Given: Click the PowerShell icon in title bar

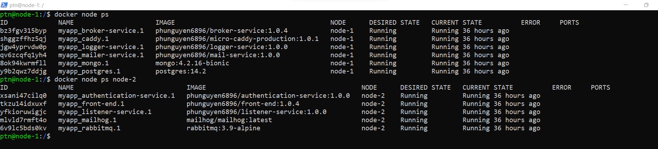Looking at the screenshot, I should (4, 5).
